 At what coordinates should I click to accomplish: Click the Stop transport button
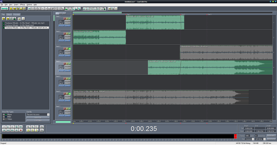pos(4,127)
